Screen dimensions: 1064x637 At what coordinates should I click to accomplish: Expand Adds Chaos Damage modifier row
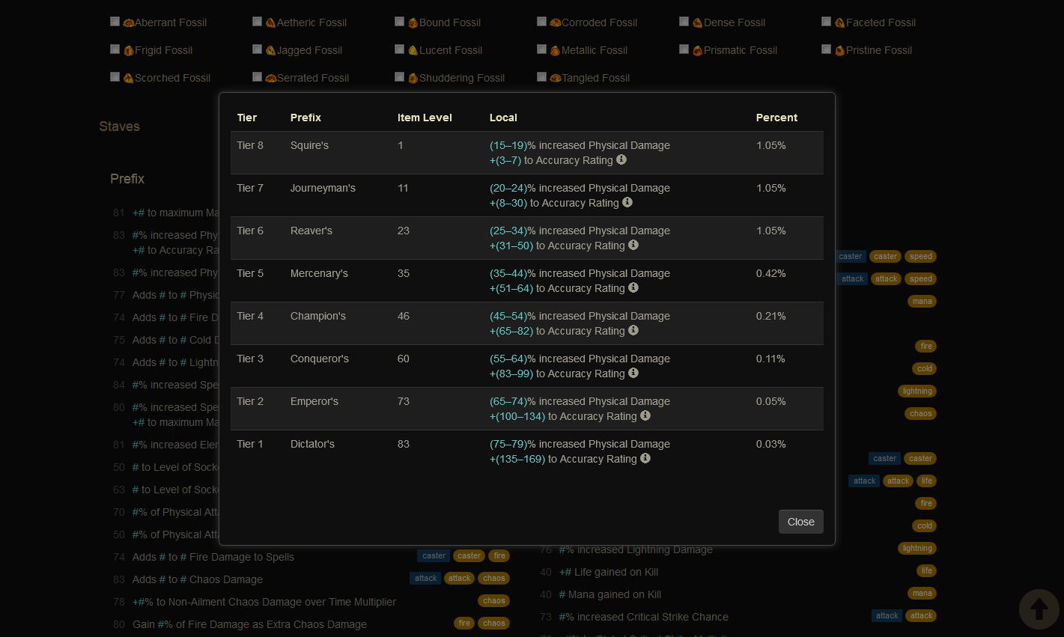coord(198,579)
